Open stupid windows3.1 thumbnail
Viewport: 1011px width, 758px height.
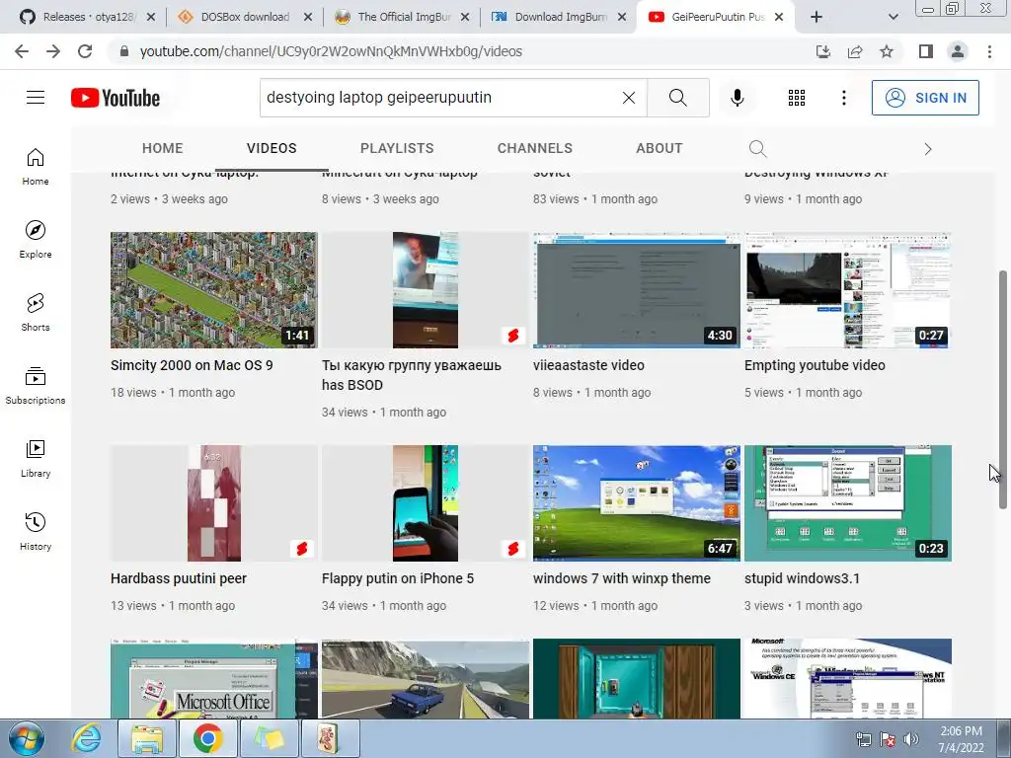tap(848, 503)
